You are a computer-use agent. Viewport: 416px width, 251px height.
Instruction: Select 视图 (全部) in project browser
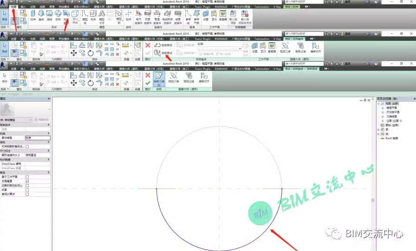pos(392,104)
